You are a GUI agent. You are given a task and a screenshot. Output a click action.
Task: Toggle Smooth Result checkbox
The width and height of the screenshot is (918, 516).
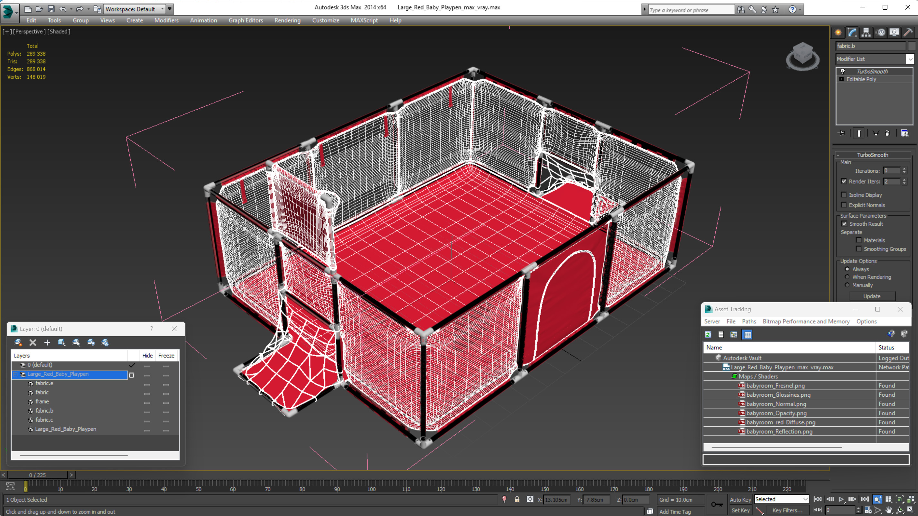pos(844,224)
